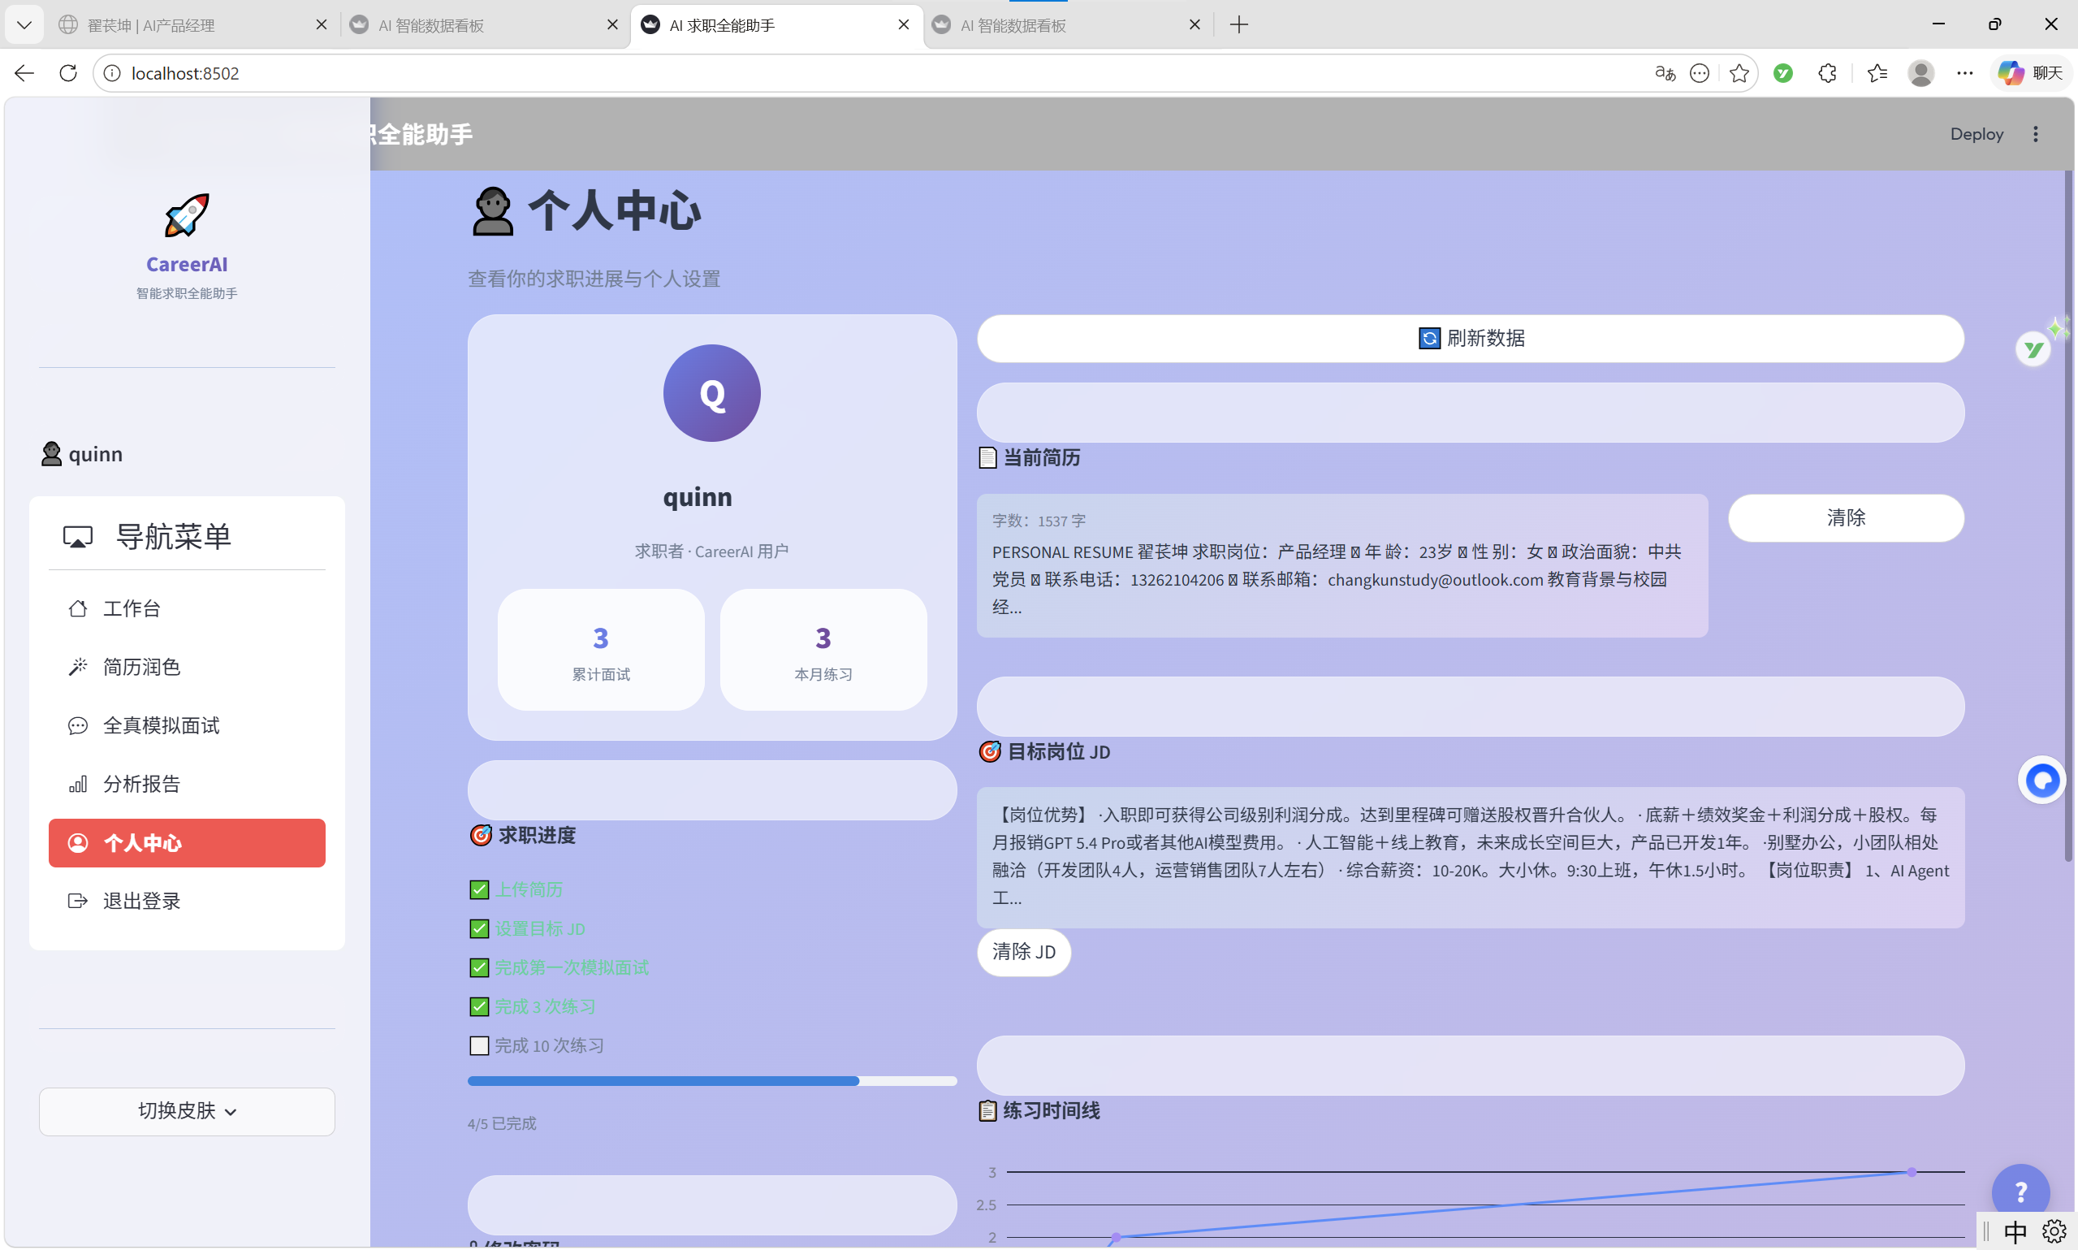Click the 个人中心 sidebar item

pyautogui.click(x=187, y=842)
